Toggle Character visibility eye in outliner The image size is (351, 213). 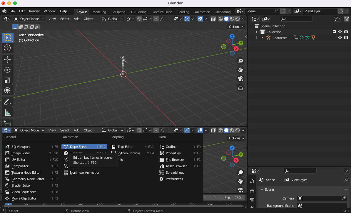tap(340, 38)
